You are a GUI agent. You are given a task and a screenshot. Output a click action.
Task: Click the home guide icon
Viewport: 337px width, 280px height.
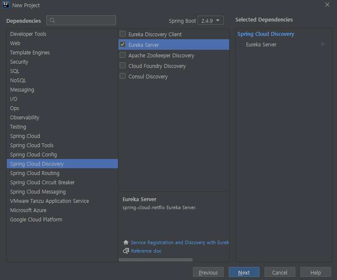point(126,242)
